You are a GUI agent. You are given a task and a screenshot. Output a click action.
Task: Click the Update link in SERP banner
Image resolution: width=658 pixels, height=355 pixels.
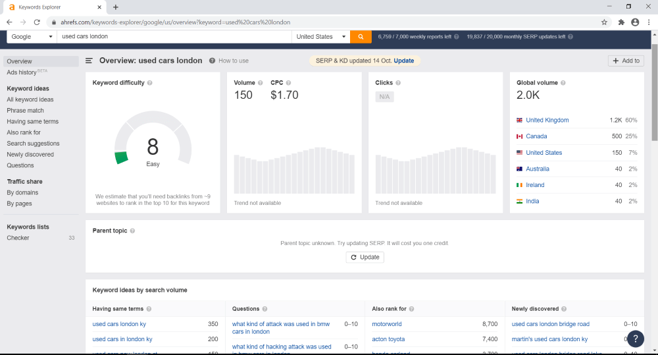404,61
